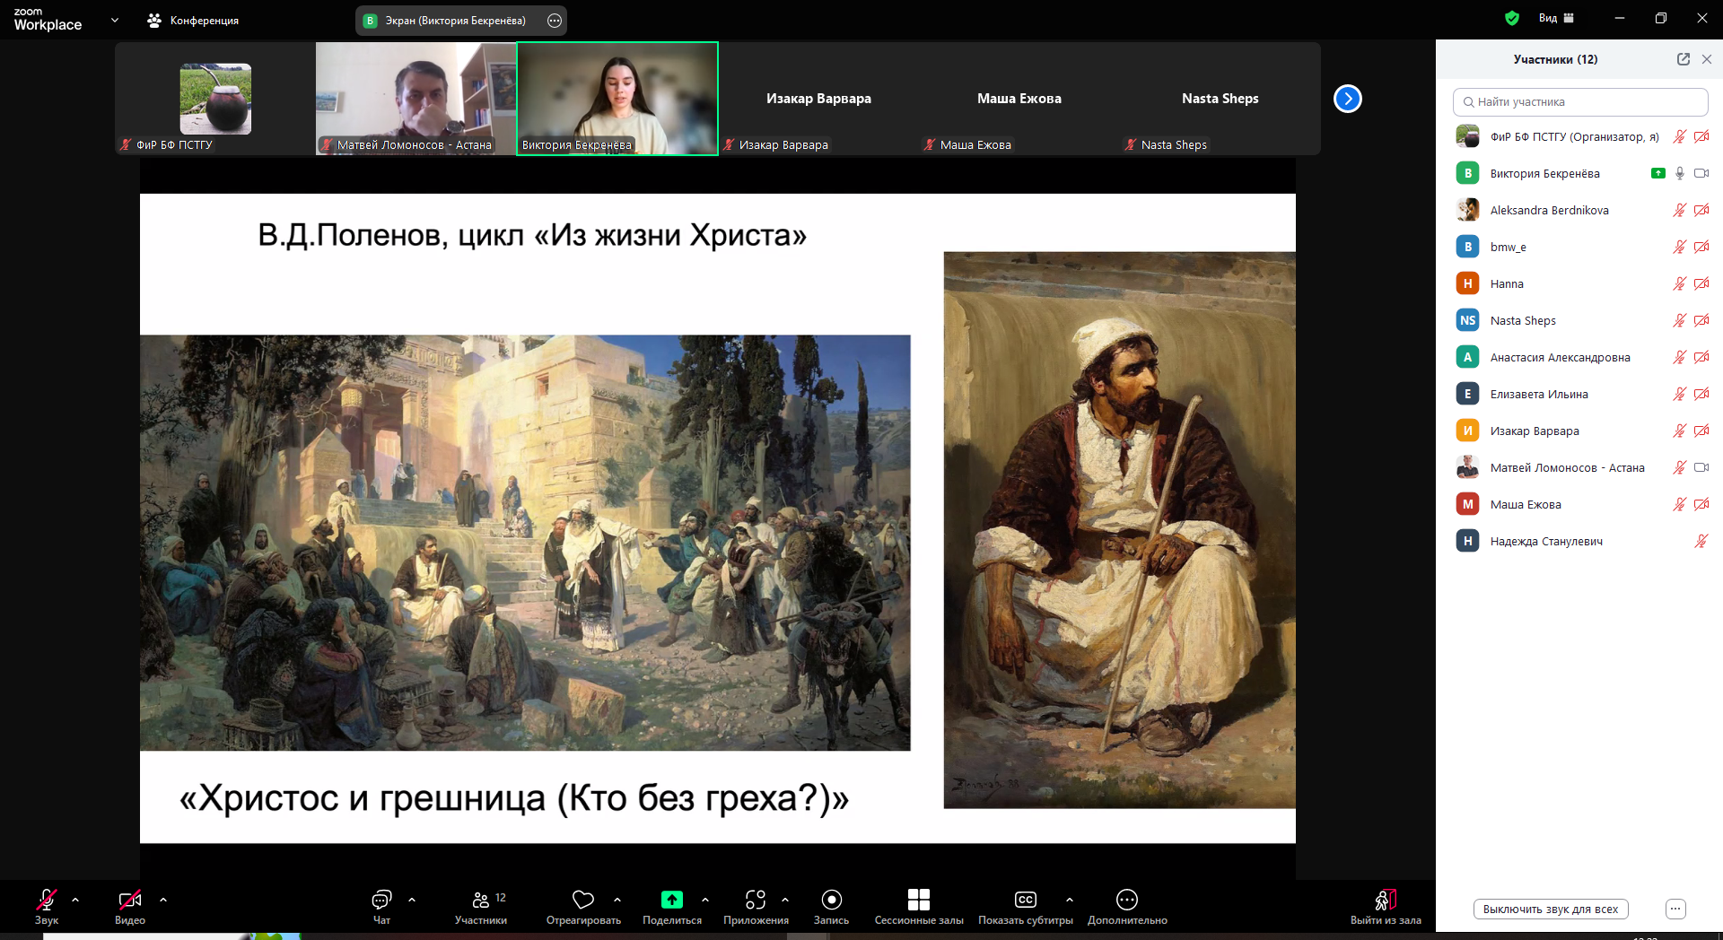
Task: Expand apps options arrow next to Приложения
Action: (x=785, y=899)
